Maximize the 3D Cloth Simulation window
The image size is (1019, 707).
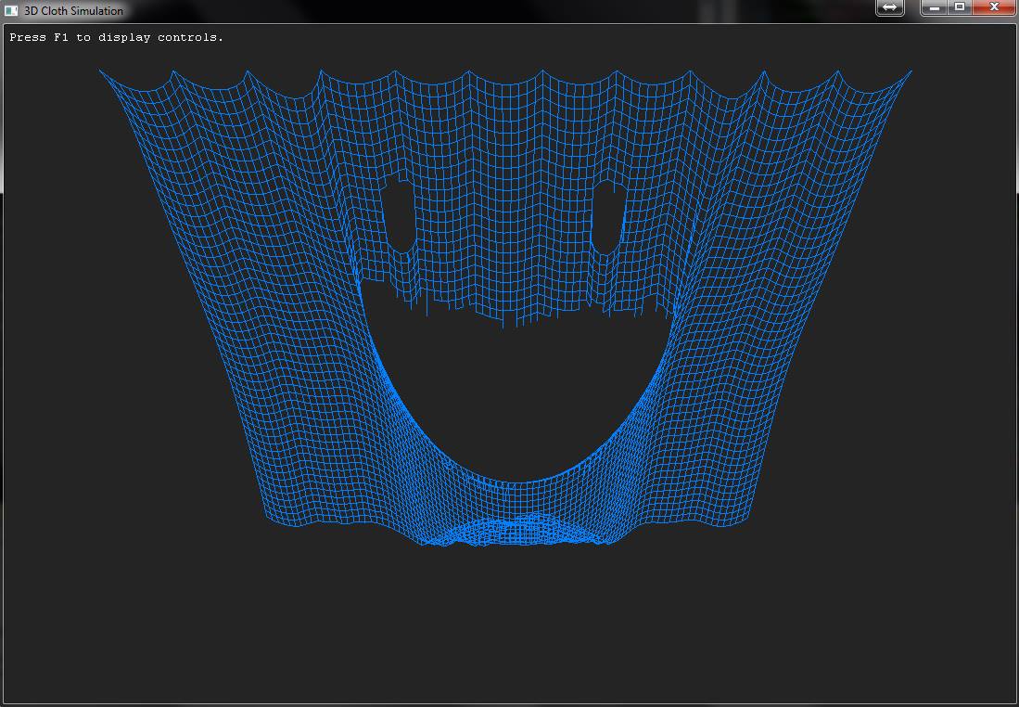pyautogui.click(x=960, y=7)
